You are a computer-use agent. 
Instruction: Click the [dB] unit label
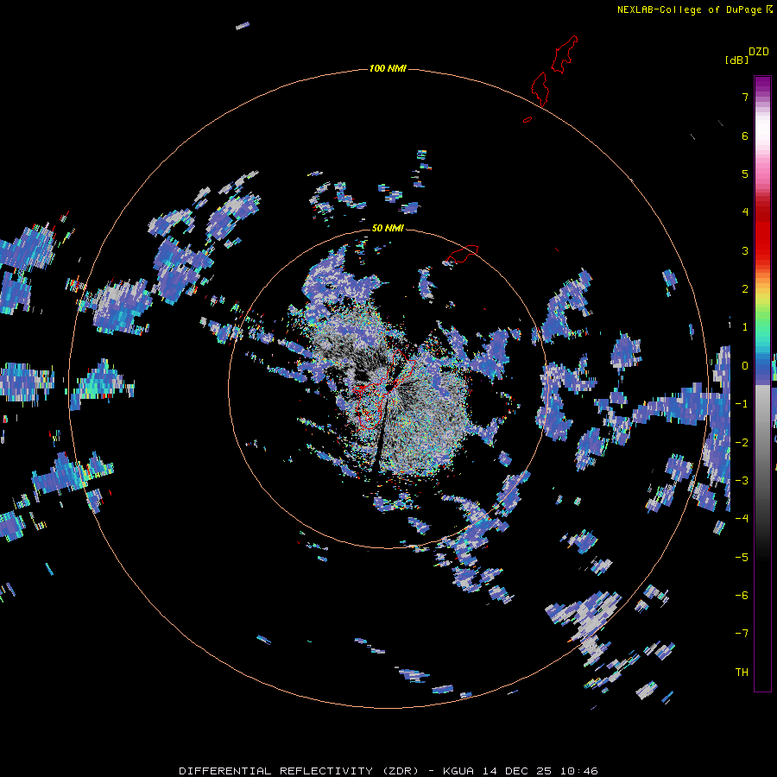coord(737,60)
